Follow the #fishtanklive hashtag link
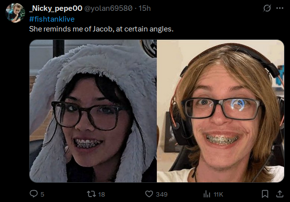The height and width of the screenshot is (202, 290). click(52, 19)
